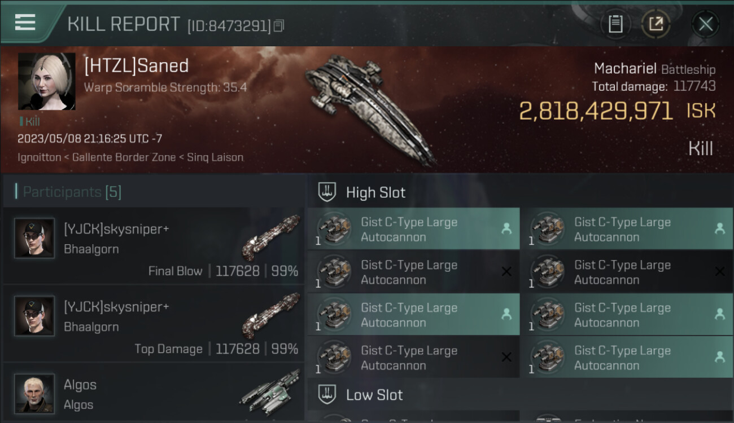This screenshot has height=423, width=734.
Task: Open Top Damage skysniper+ participant entry
Action: pos(154,324)
